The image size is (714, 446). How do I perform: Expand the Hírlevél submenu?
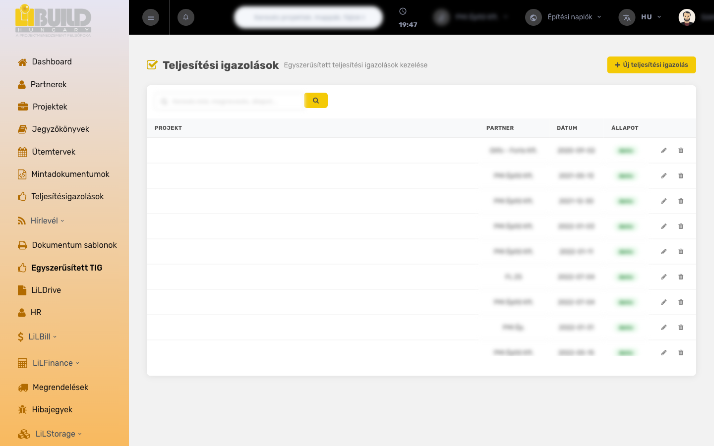(x=41, y=221)
